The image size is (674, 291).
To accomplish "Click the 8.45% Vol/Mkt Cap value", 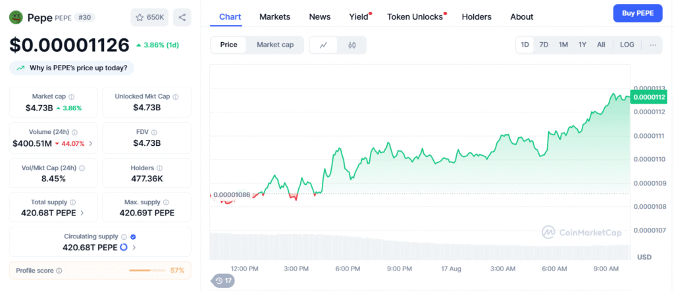I will 53,179.
